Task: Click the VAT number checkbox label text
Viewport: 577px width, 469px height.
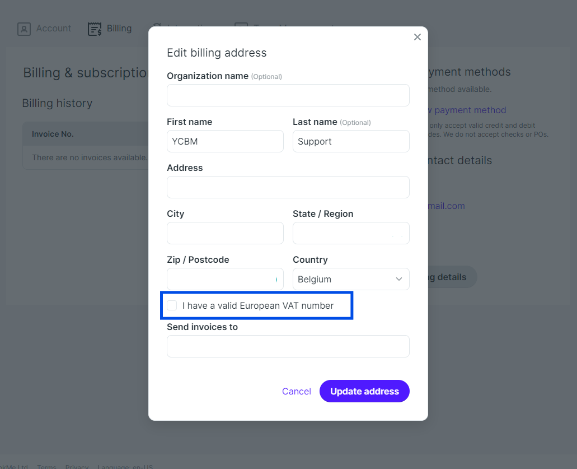Action: pyautogui.click(x=258, y=305)
